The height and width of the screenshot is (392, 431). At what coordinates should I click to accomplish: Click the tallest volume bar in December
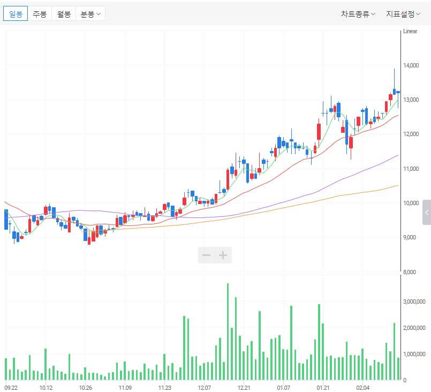point(228,331)
